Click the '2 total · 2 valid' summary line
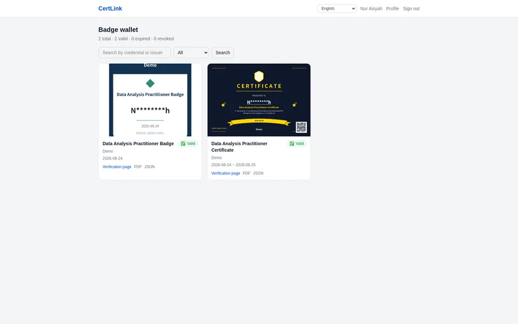 136,39
